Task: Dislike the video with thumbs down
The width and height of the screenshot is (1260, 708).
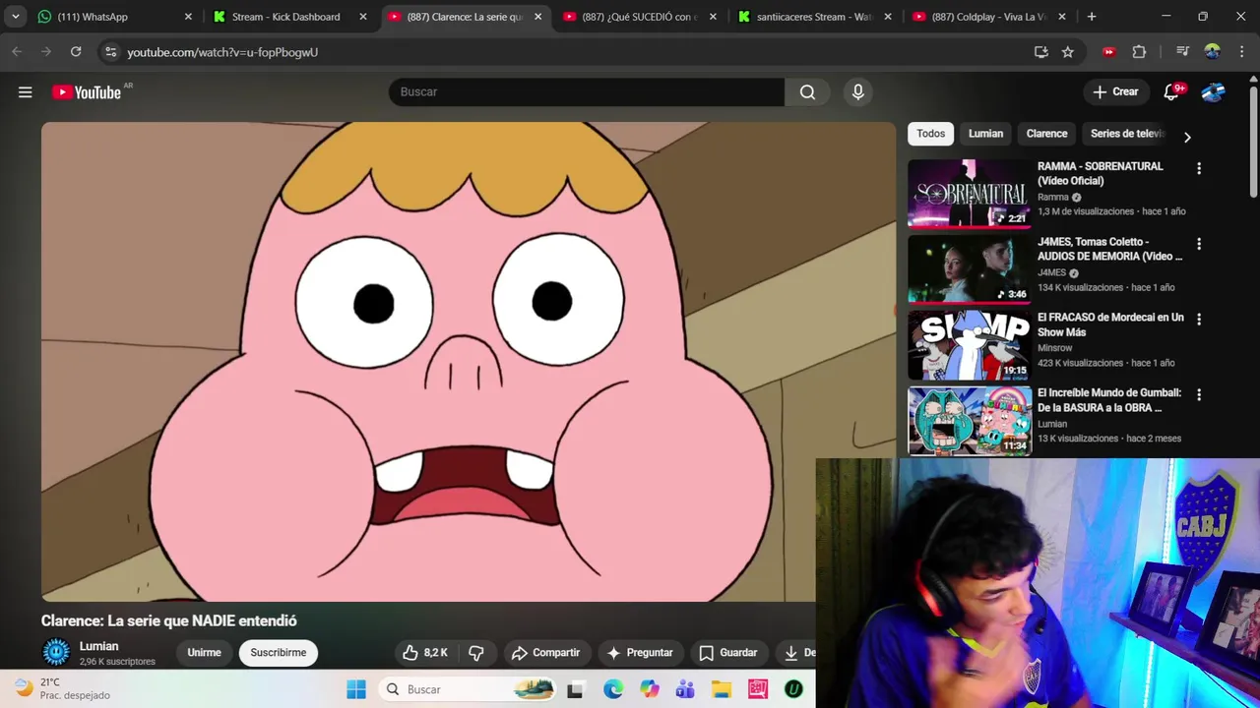Action: (476, 652)
